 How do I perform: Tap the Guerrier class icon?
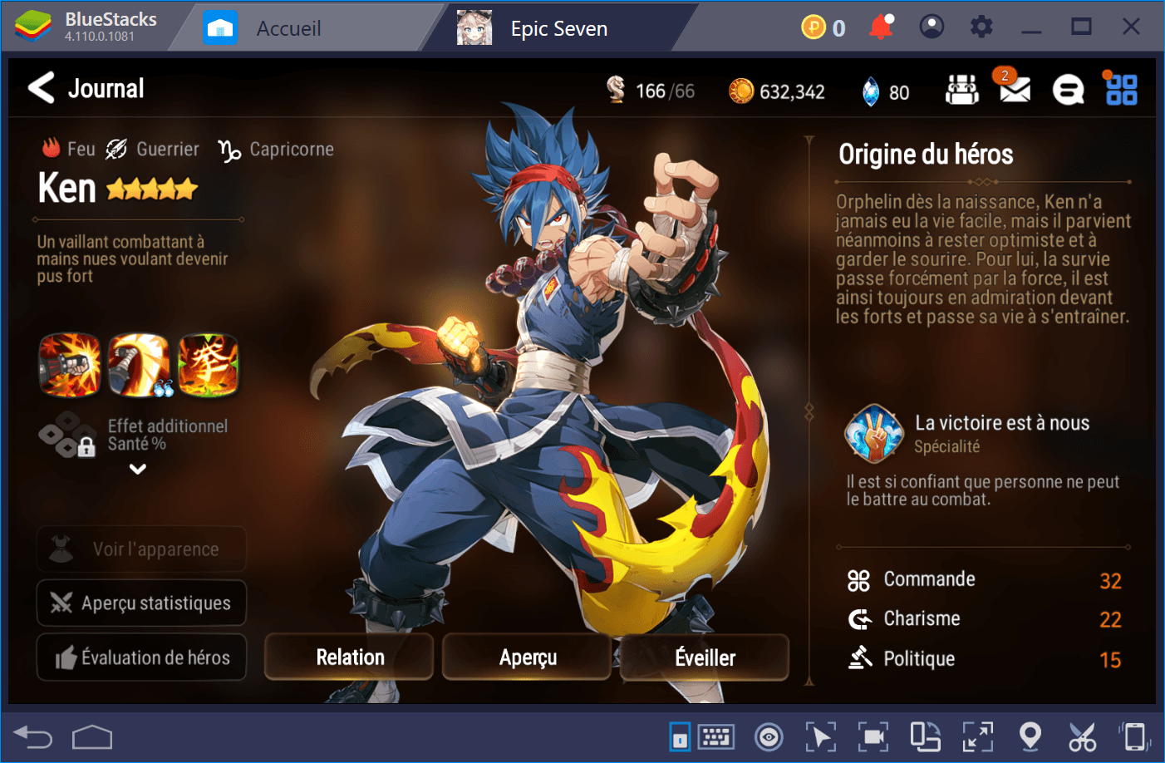(x=116, y=149)
